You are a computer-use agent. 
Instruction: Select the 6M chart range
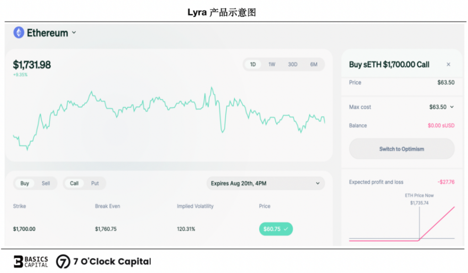314,64
